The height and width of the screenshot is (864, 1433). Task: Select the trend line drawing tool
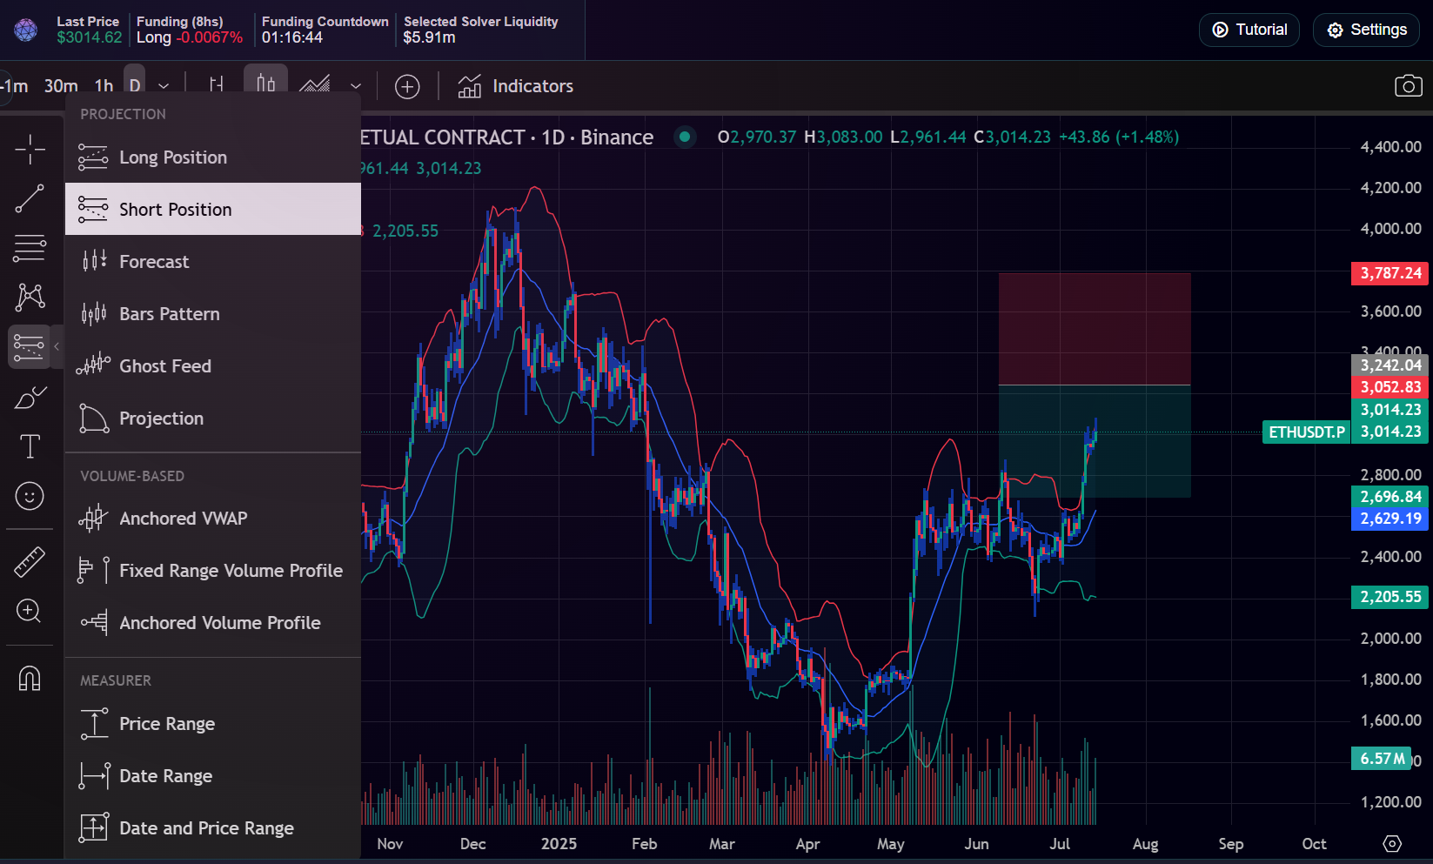[30, 198]
